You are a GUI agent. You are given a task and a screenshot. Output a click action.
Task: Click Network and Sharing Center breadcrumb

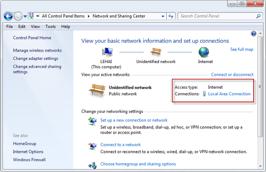[119, 16]
